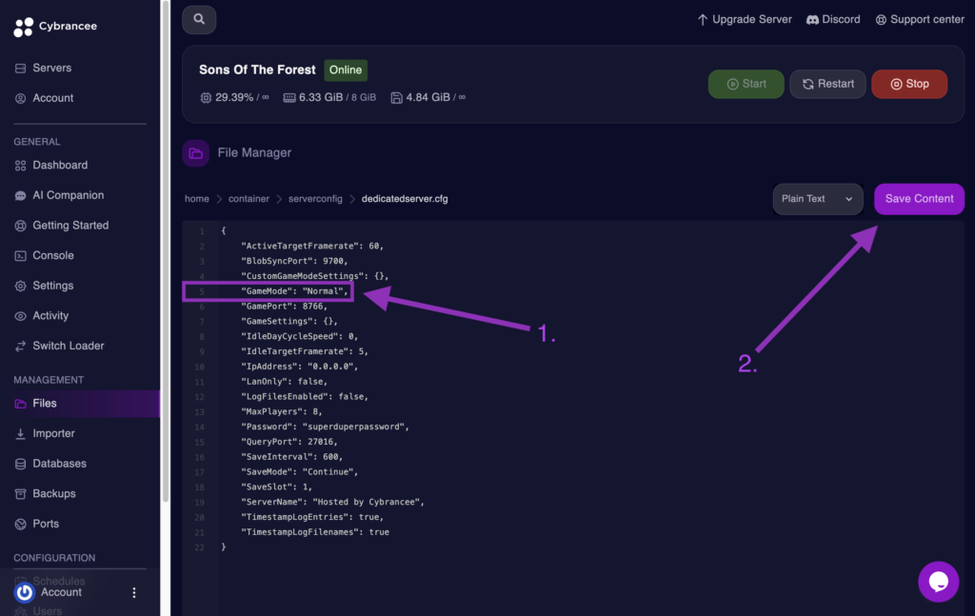Viewport: 975px width, 616px height.
Task: Open the Support center link
Action: pyautogui.click(x=920, y=19)
